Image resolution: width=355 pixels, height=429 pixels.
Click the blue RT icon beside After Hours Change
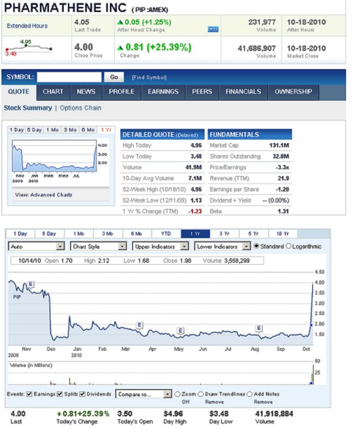pyautogui.click(x=213, y=29)
